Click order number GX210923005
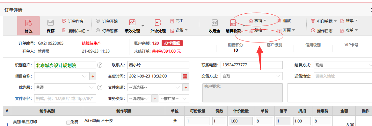Viewport: 372px width, 126px height. tap(51, 43)
